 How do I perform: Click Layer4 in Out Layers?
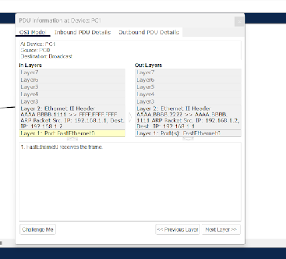coord(188,94)
